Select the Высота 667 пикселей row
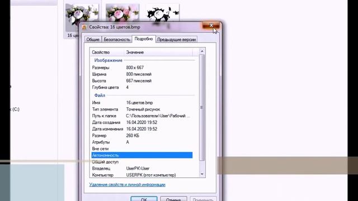Viewport: 358px width, 201px height. [x=142, y=80]
